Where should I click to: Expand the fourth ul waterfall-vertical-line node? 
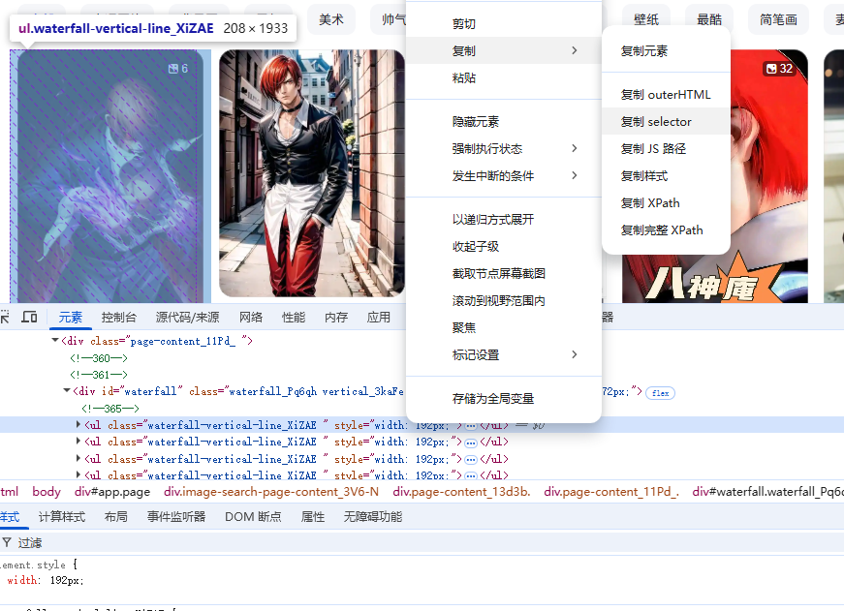[x=78, y=474]
